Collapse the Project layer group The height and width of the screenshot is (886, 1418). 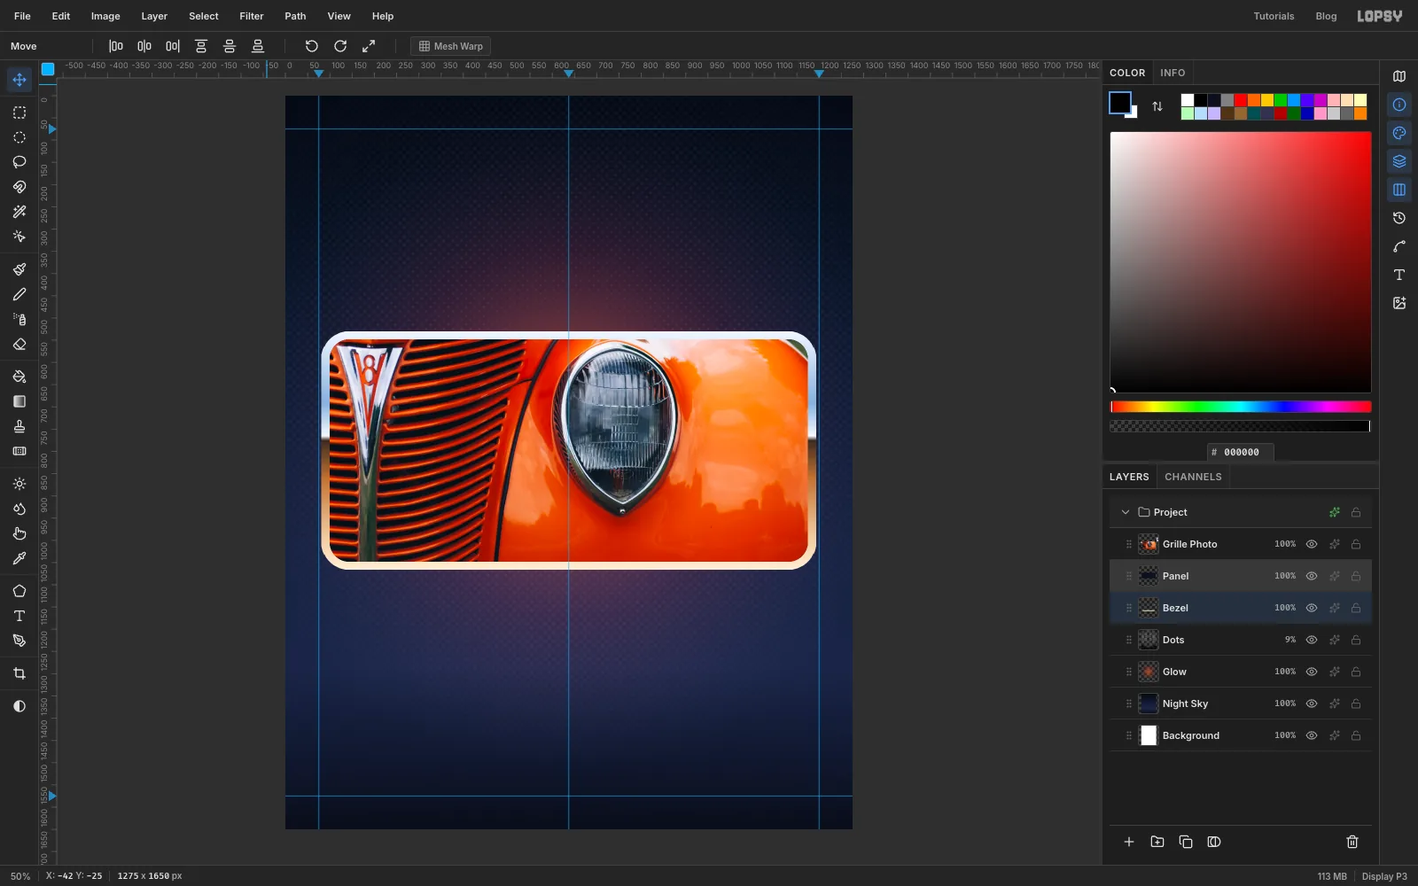point(1126,512)
